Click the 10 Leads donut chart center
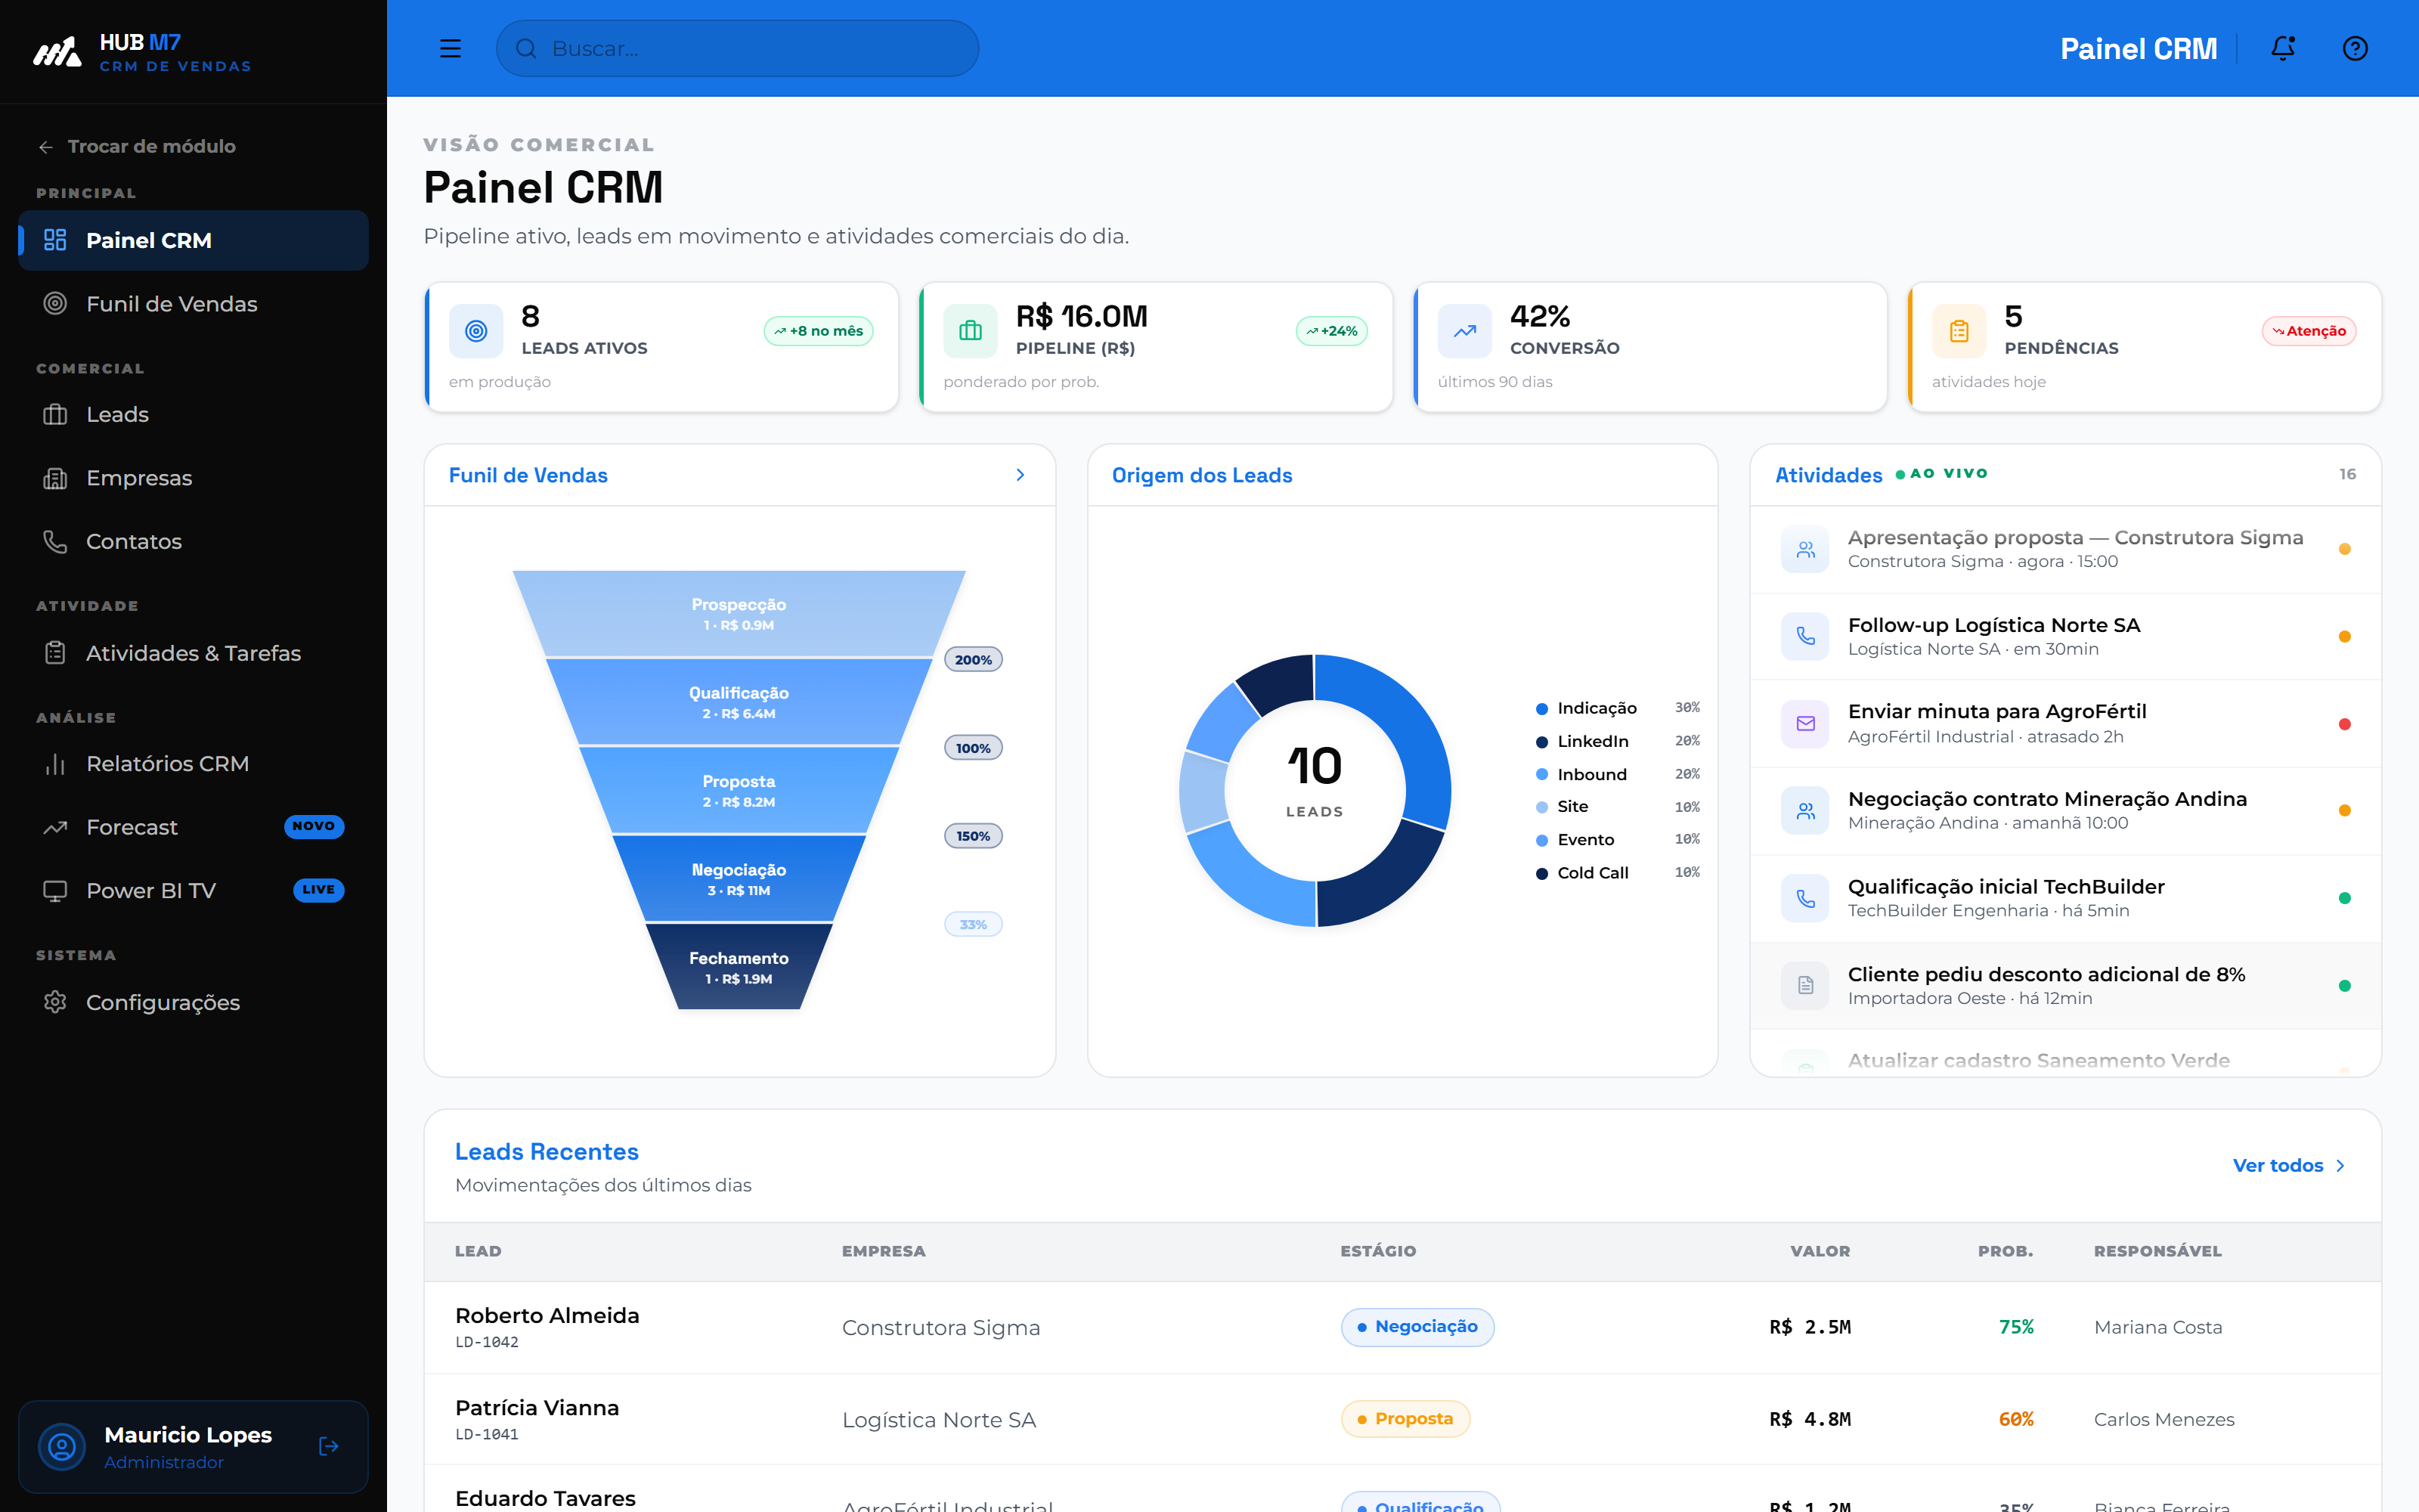 pyautogui.click(x=1315, y=790)
